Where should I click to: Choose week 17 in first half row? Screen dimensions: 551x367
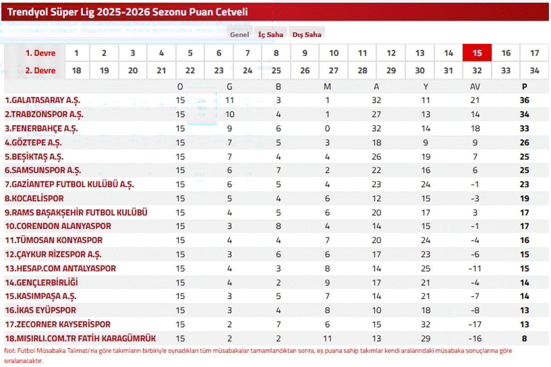click(534, 53)
